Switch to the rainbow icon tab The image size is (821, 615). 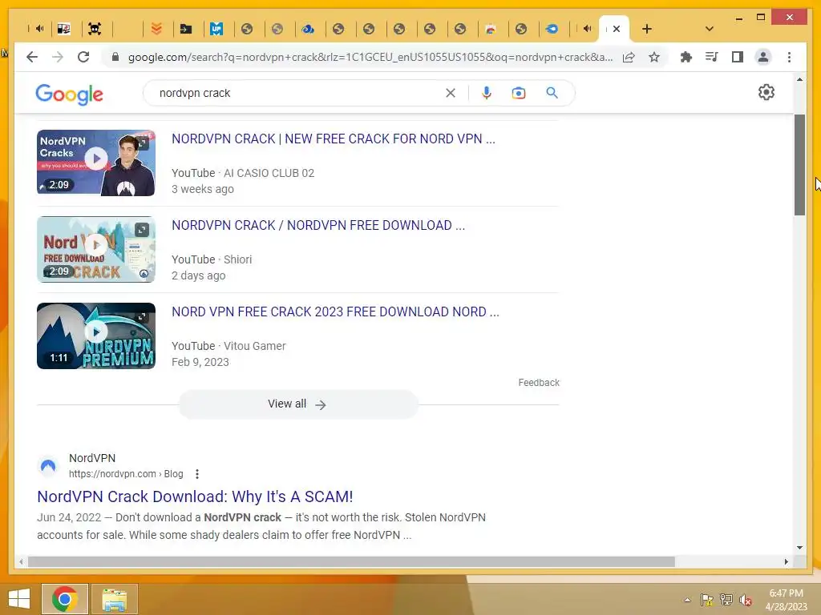tap(491, 29)
